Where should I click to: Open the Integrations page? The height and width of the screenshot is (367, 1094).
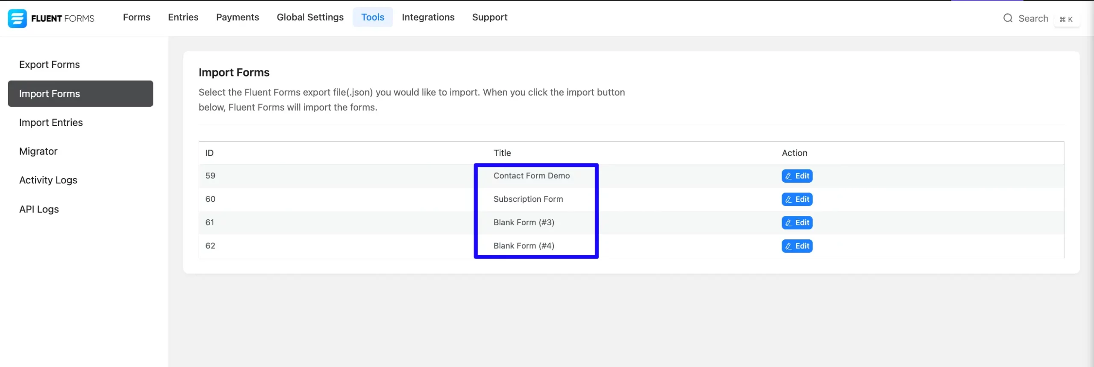428,17
